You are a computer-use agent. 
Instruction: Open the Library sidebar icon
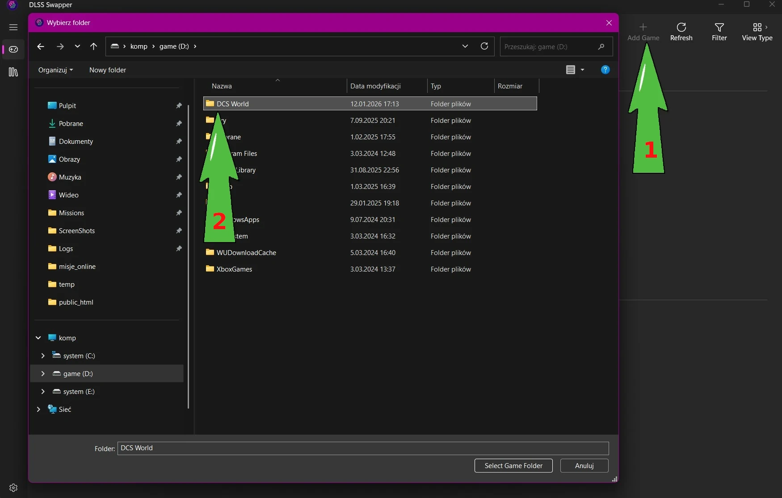pyautogui.click(x=13, y=72)
